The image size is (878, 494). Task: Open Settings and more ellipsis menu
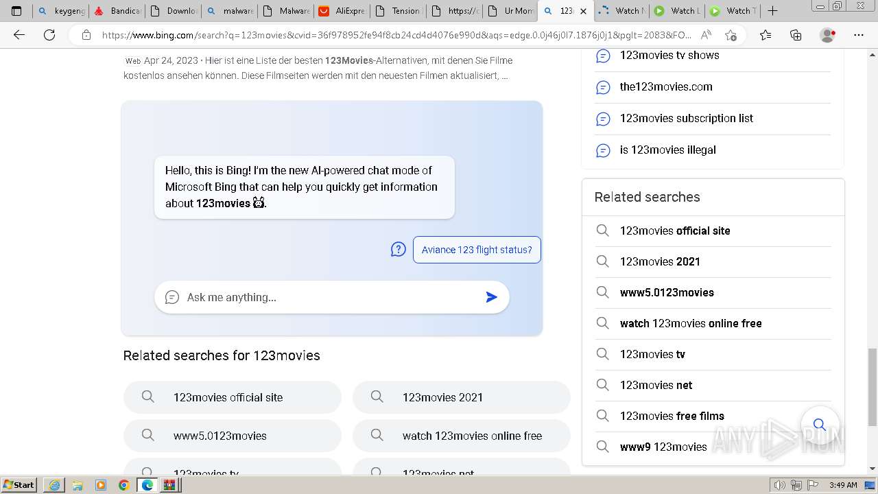pyautogui.click(x=858, y=34)
